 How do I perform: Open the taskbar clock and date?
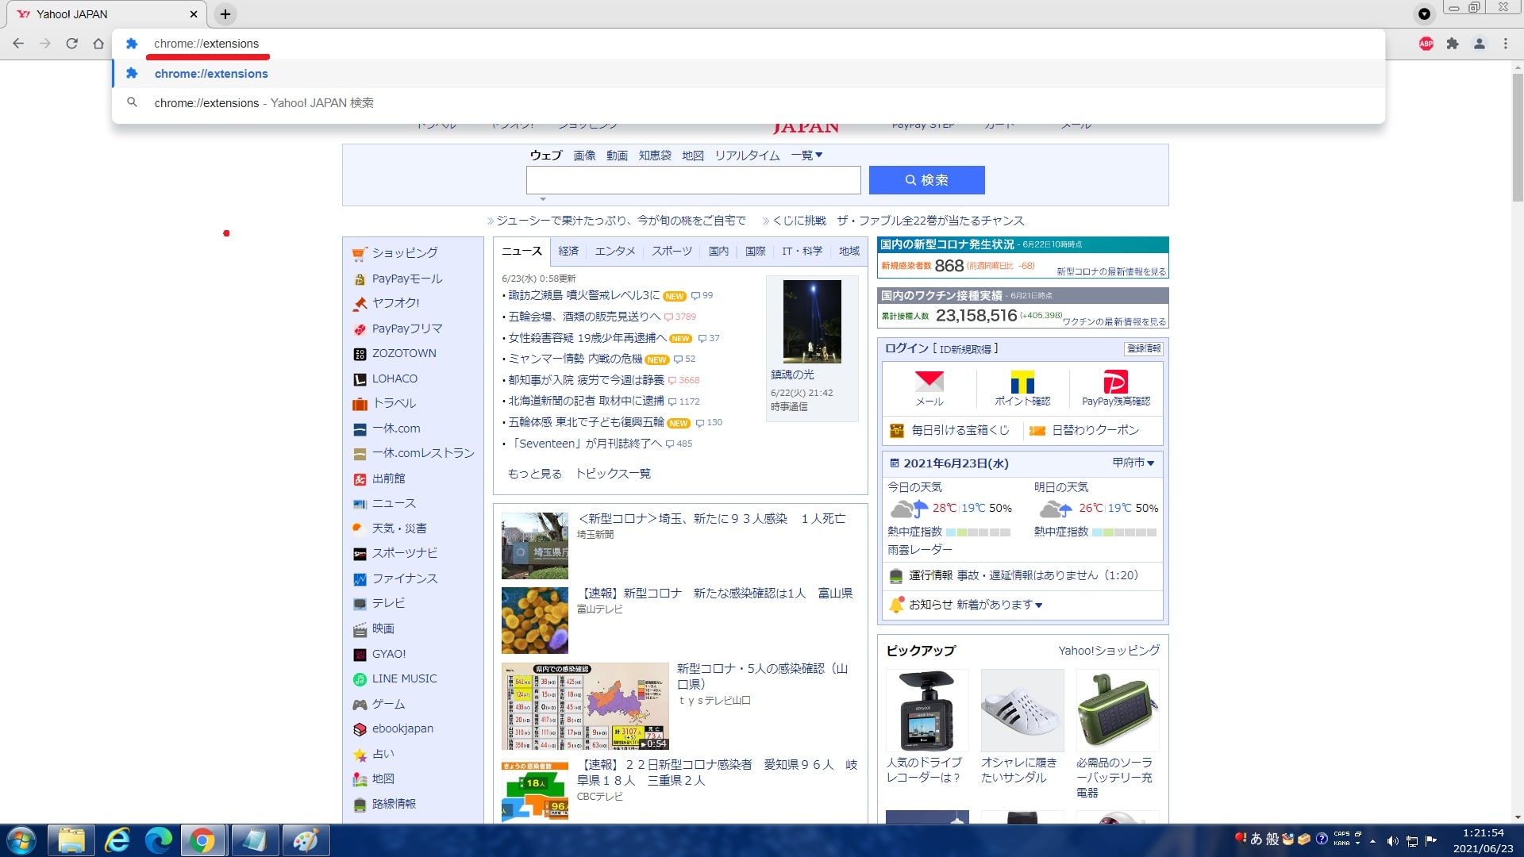(x=1483, y=840)
